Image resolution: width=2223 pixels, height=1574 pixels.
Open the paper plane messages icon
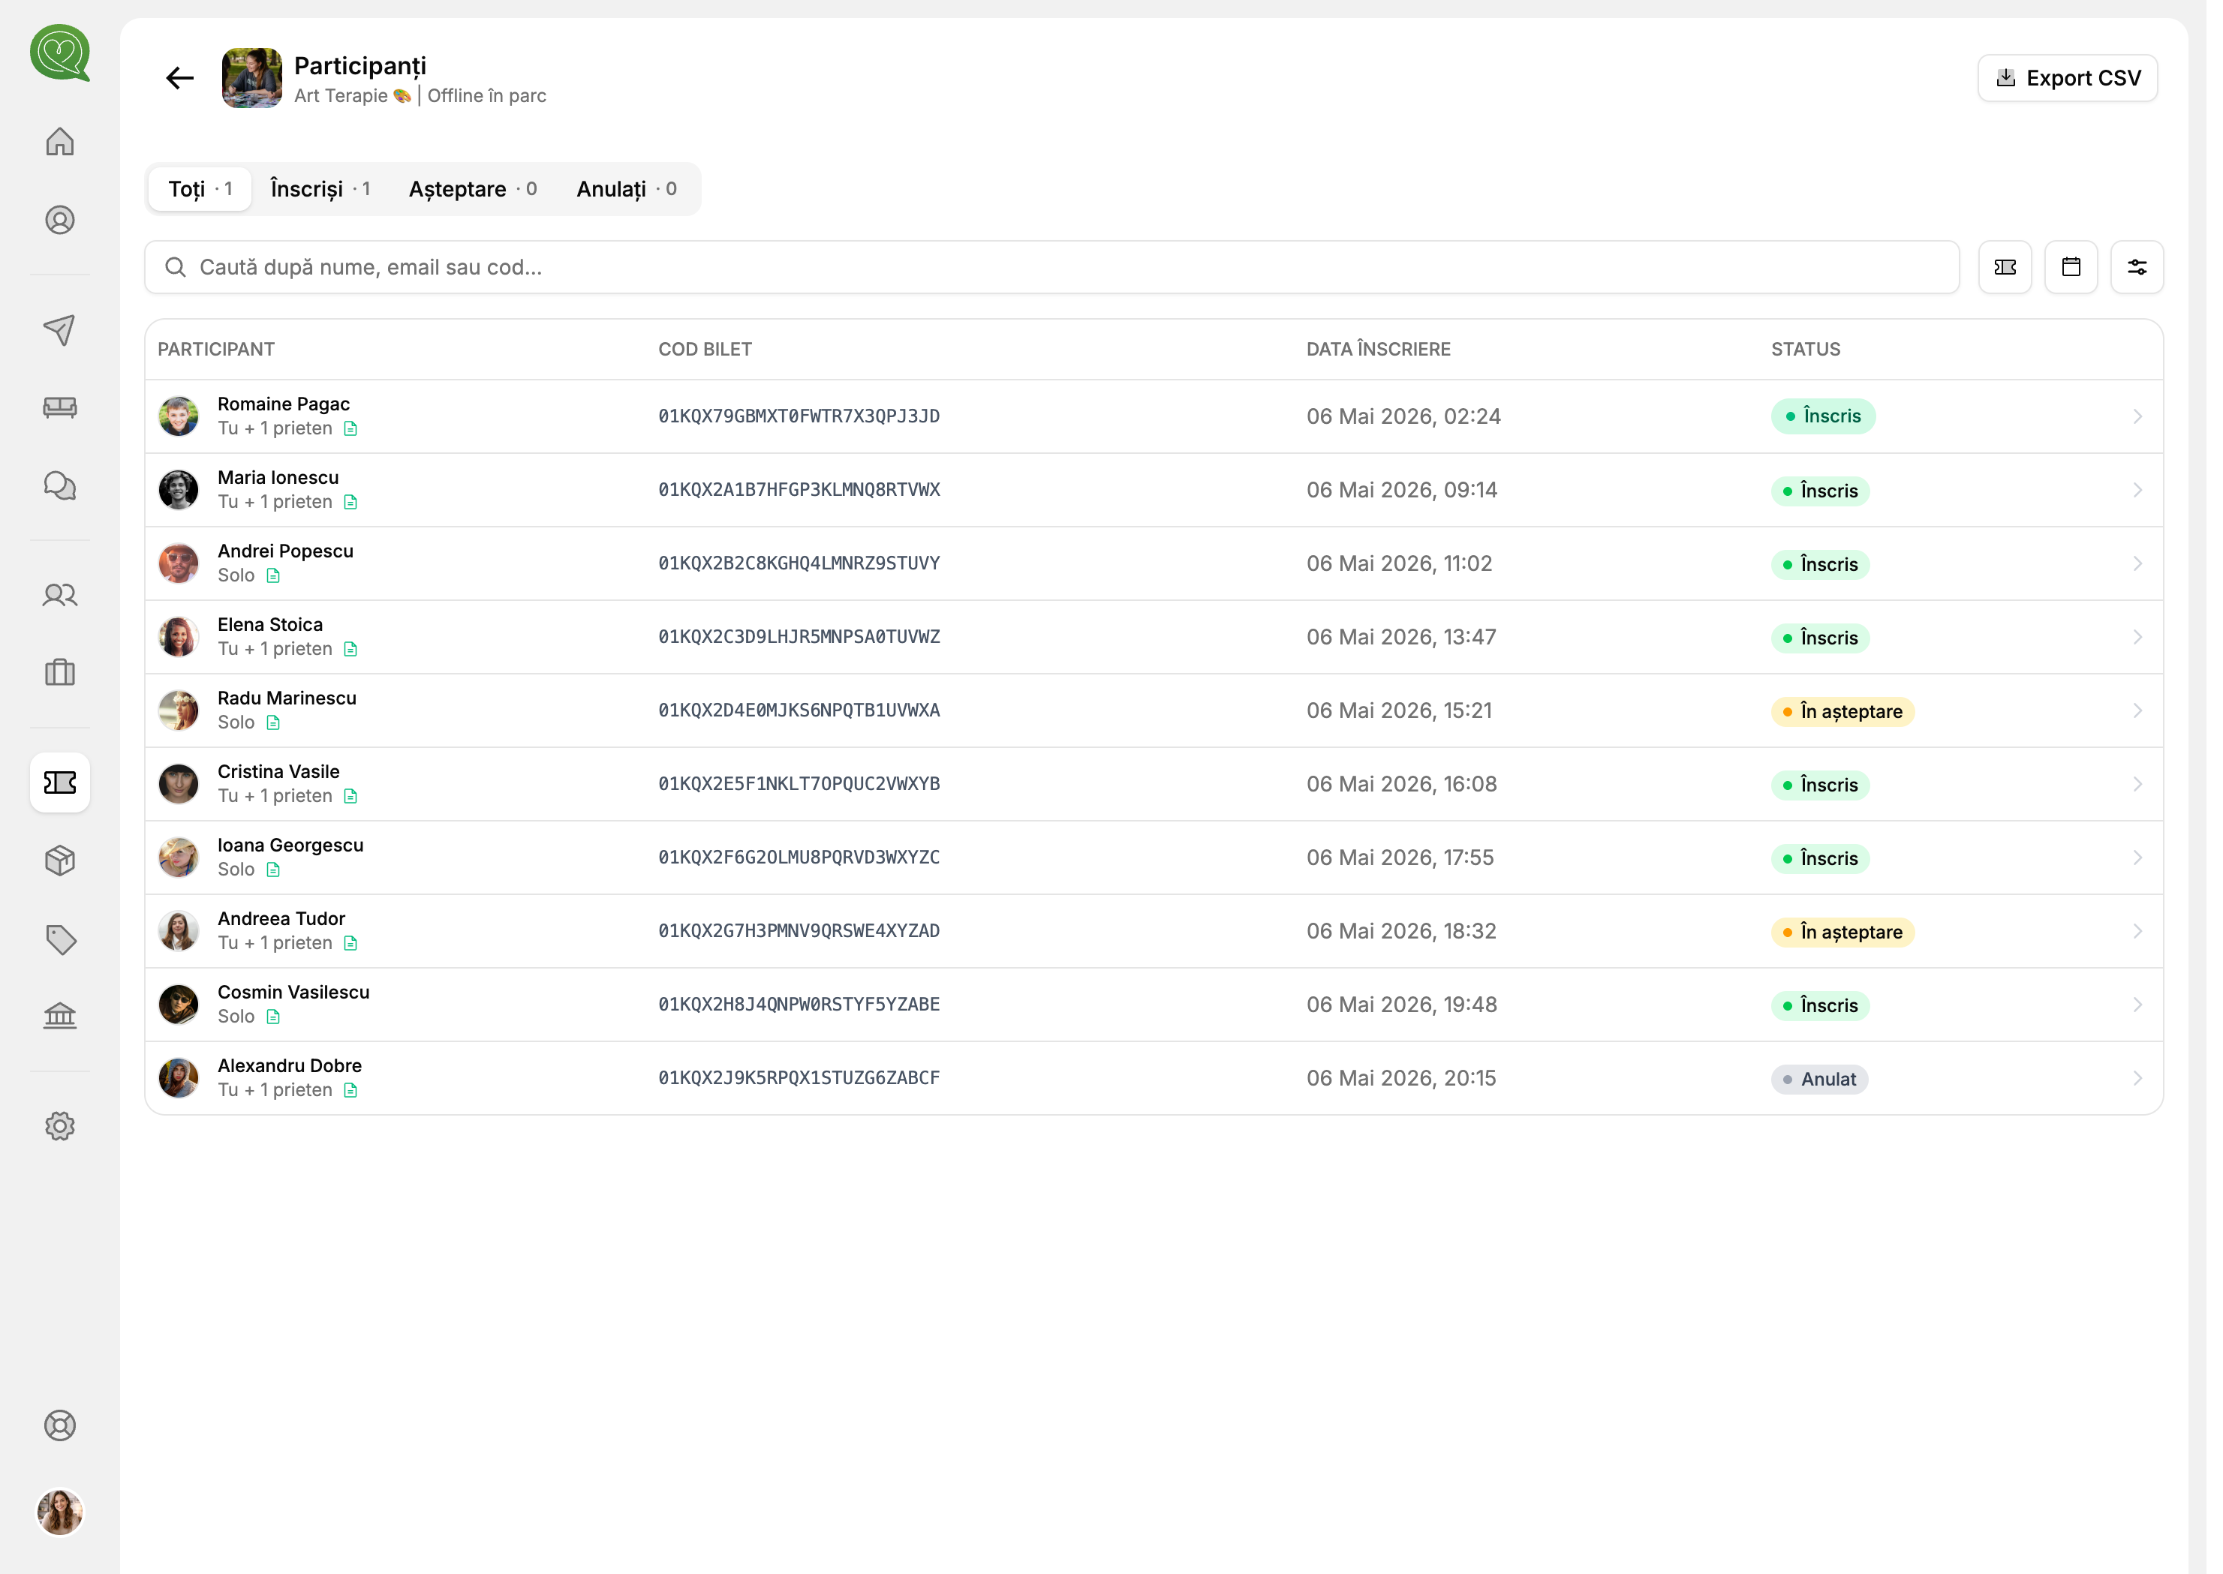(60, 329)
